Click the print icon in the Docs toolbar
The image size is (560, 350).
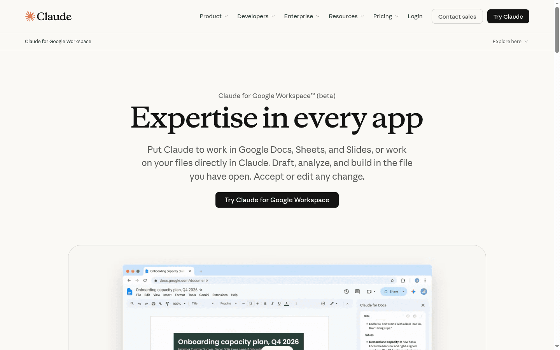pos(153,304)
